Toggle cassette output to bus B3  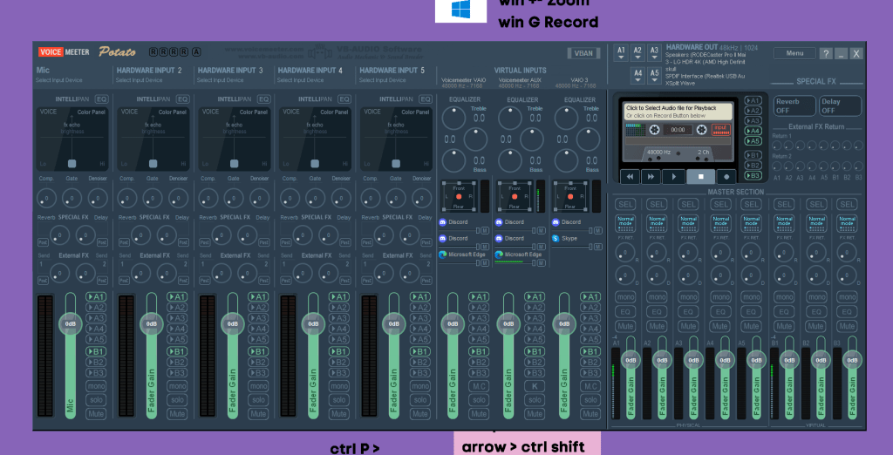[x=753, y=175]
